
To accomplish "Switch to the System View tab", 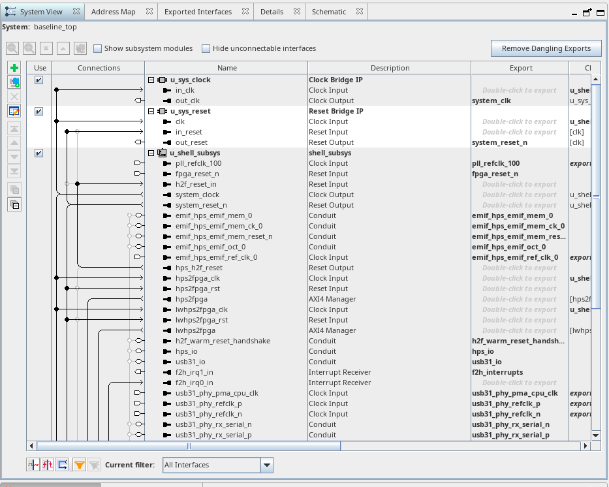I will click(x=42, y=12).
